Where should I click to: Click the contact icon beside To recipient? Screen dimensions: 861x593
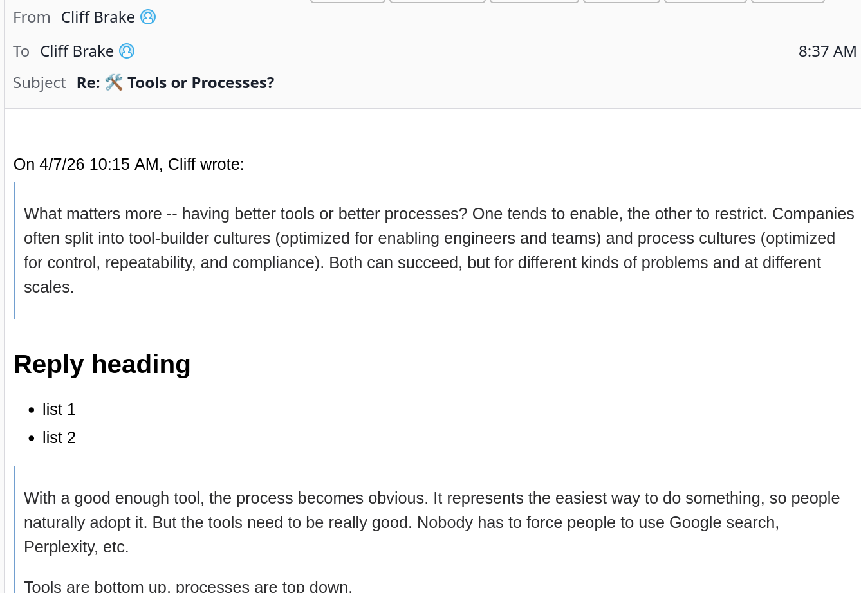tap(127, 51)
